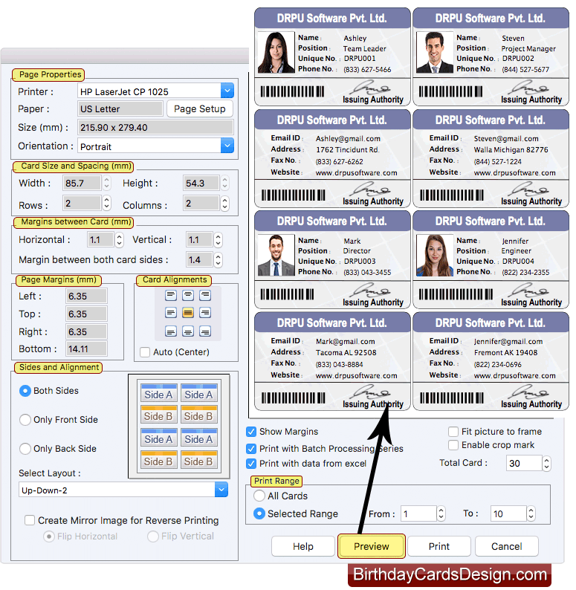Choose Flip Horizontal radio option
The image size is (576, 590).
pos(49,536)
